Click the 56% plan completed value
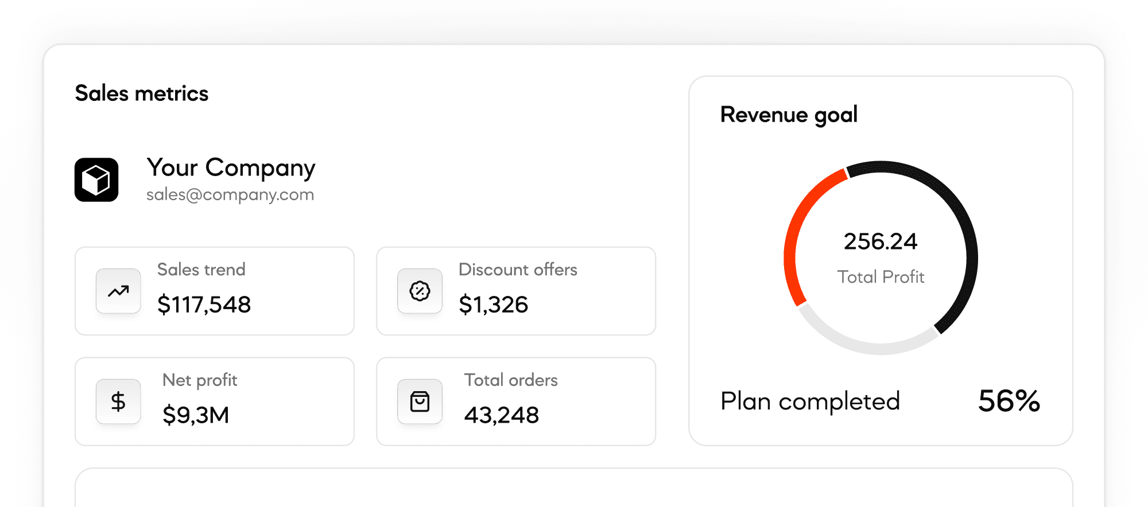The height and width of the screenshot is (507, 1148). 1009,401
